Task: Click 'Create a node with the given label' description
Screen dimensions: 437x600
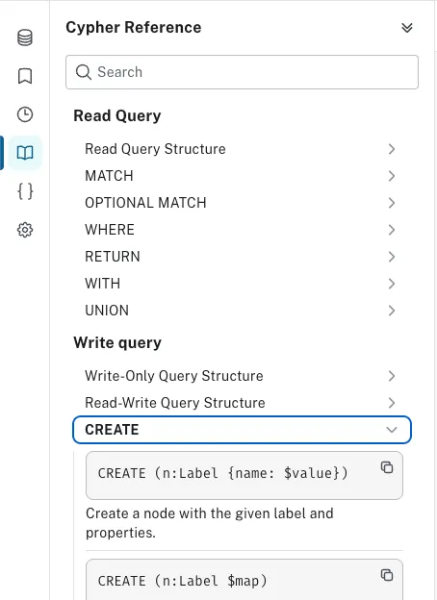Action: click(210, 523)
